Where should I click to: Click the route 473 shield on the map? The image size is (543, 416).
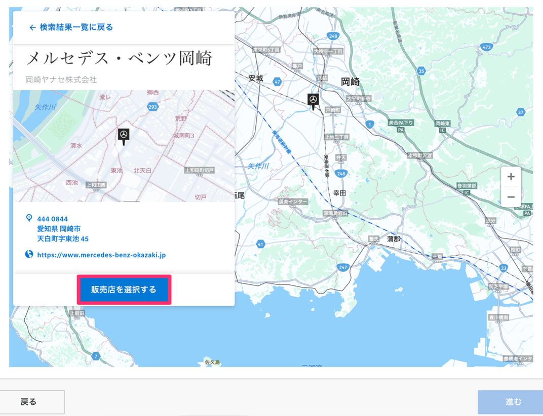487,47
